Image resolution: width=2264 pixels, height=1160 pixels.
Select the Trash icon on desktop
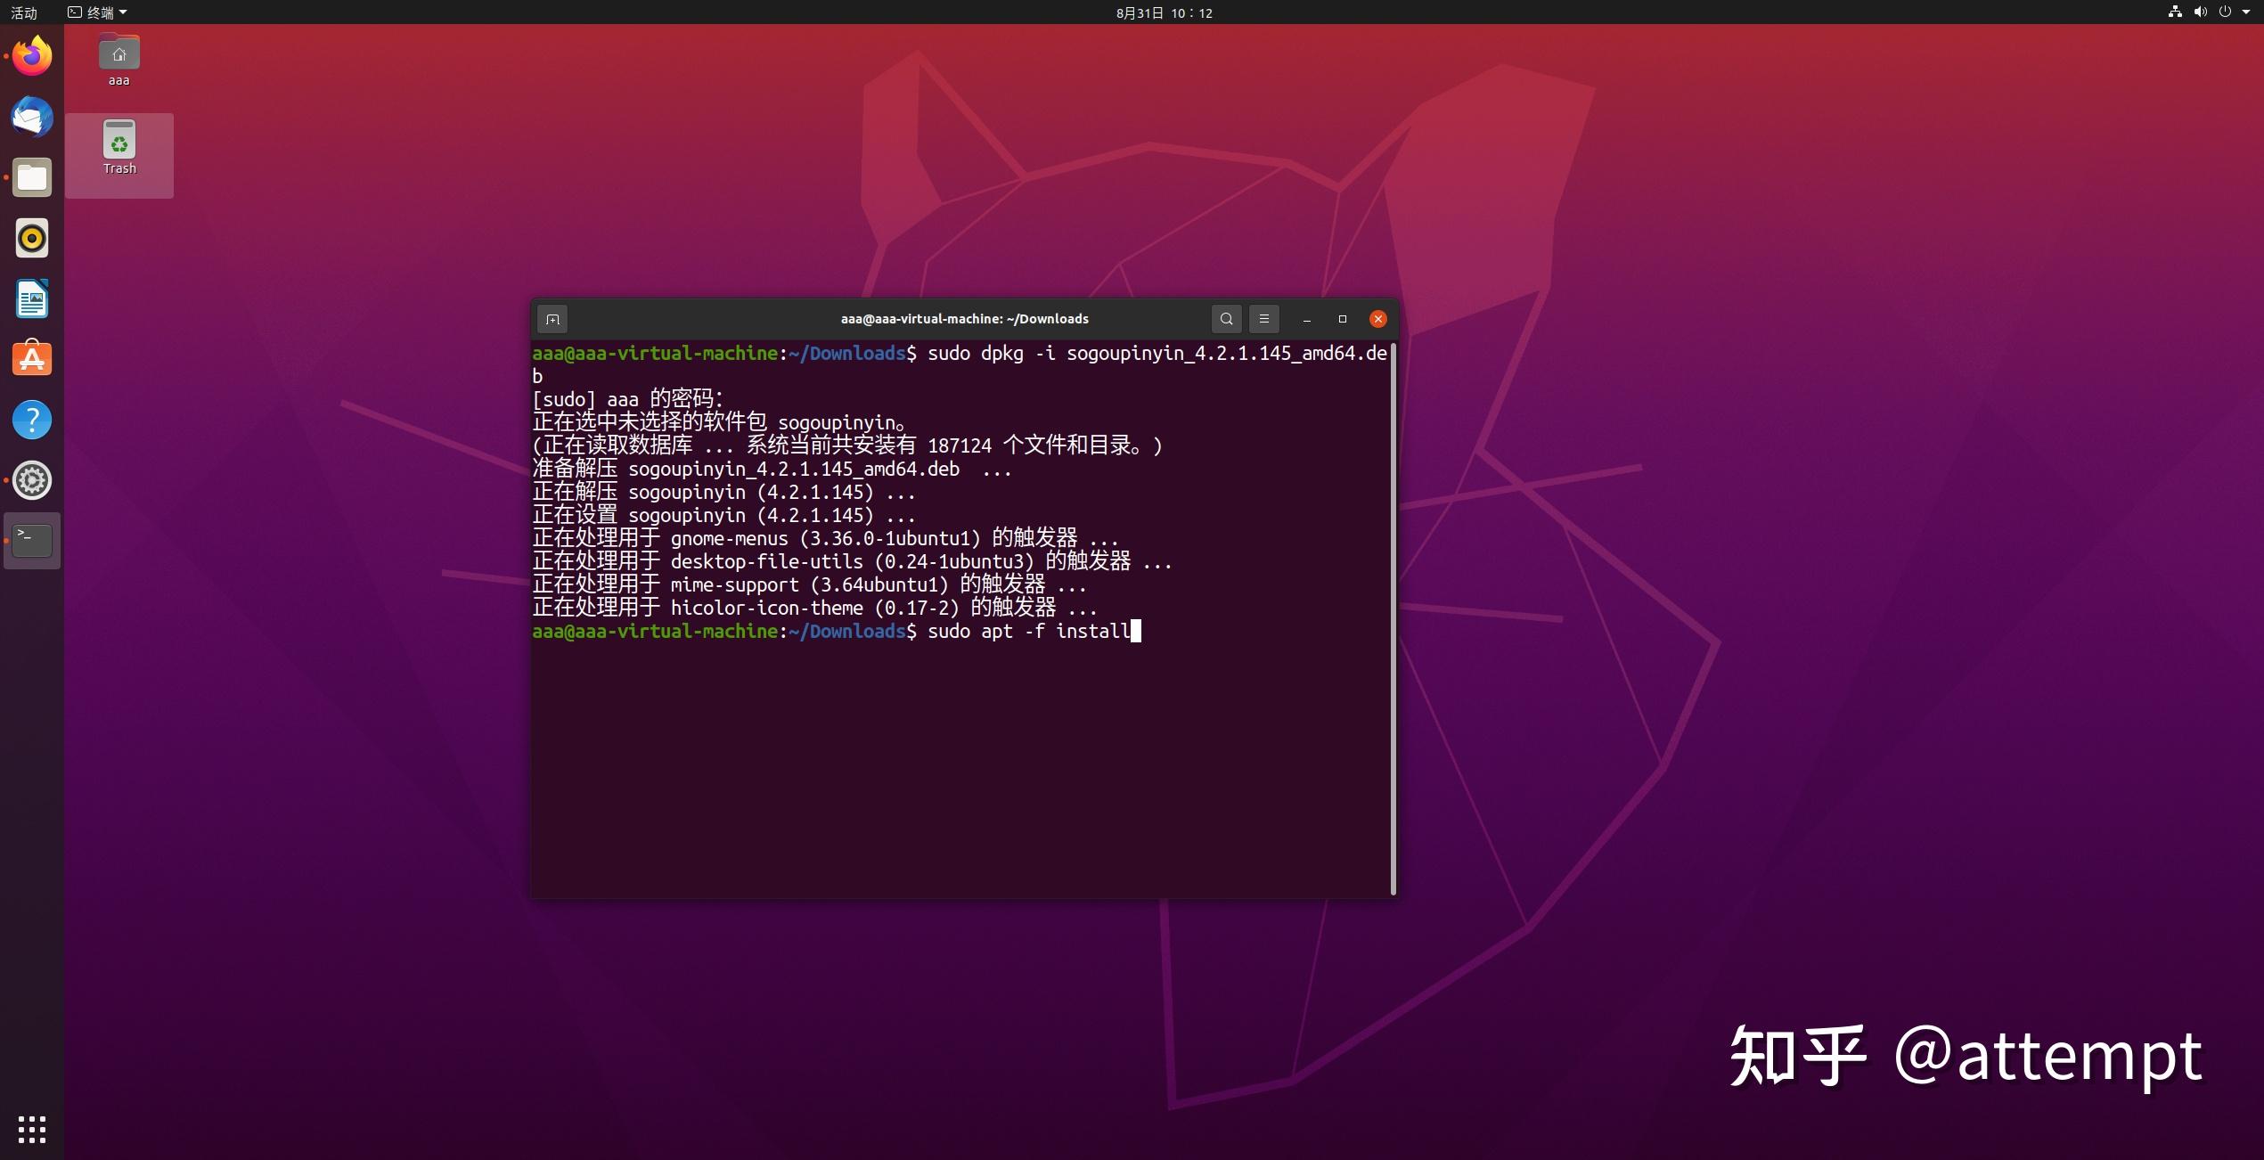pyautogui.click(x=119, y=149)
